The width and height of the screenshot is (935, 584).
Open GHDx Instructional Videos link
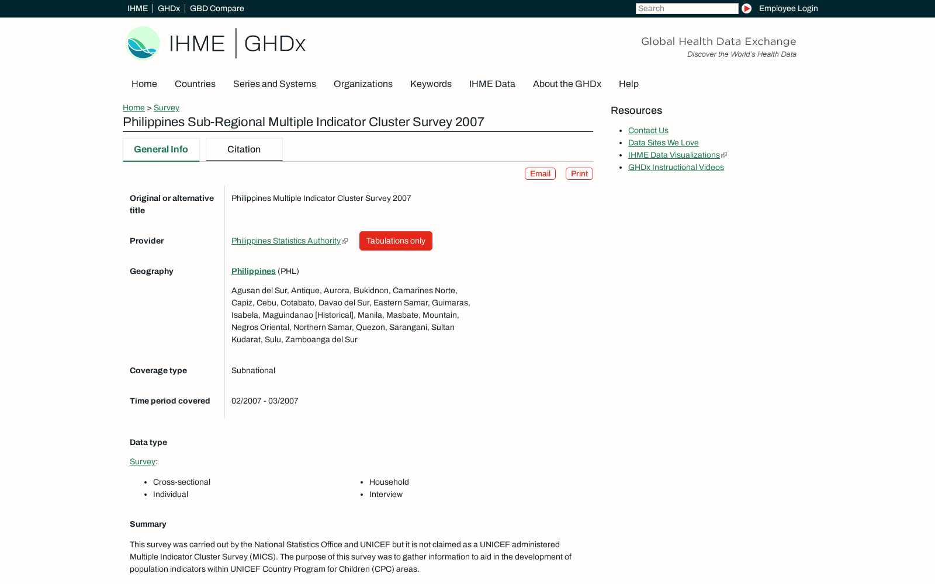pyautogui.click(x=676, y=168)
